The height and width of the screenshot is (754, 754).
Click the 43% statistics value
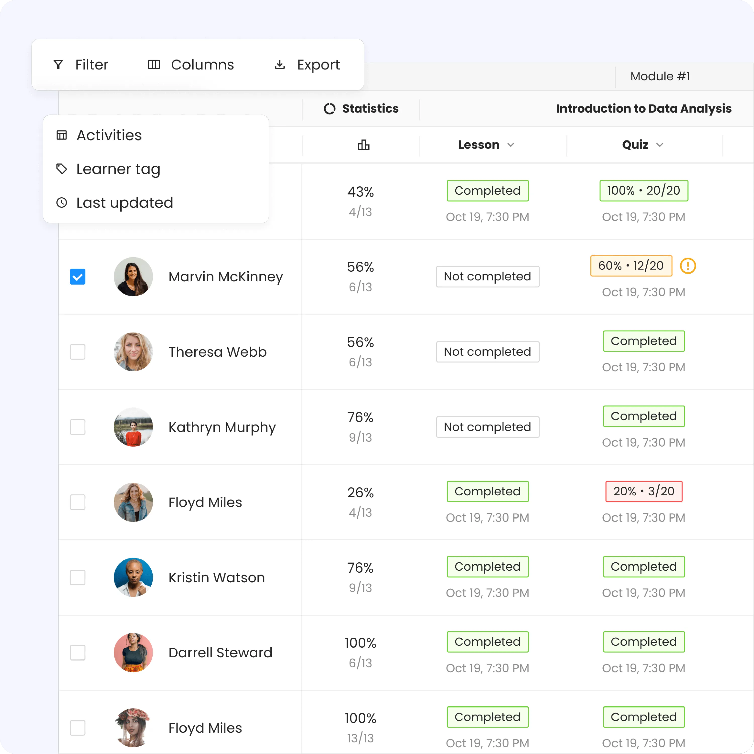(361, 192)
